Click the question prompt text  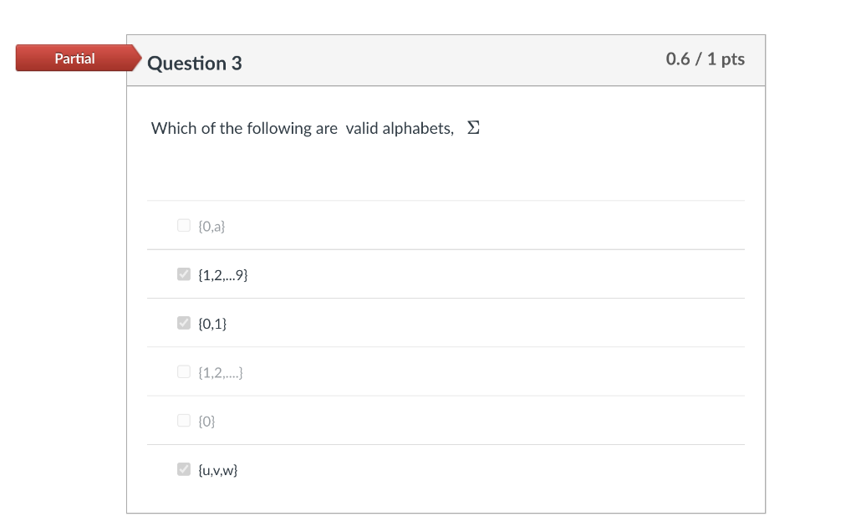point(301,128)
